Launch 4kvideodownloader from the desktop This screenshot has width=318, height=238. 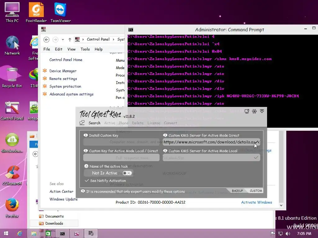pyautogui.click(x=12, y=143)
